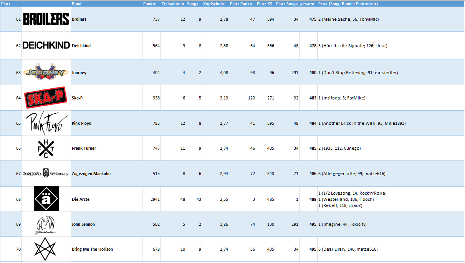Click the gesamt value 475
This screenshot has width=465, height=263.
coord(313,19)
